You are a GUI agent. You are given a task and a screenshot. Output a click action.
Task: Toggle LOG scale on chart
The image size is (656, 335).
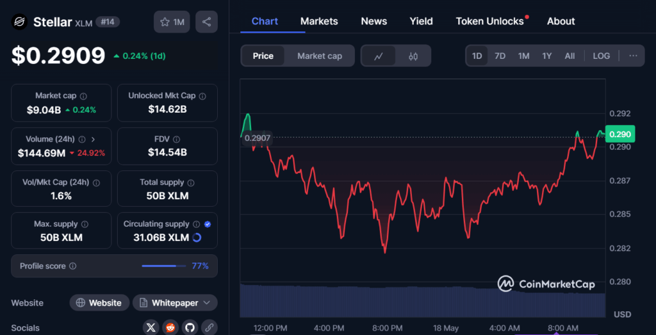click(601, 56)
